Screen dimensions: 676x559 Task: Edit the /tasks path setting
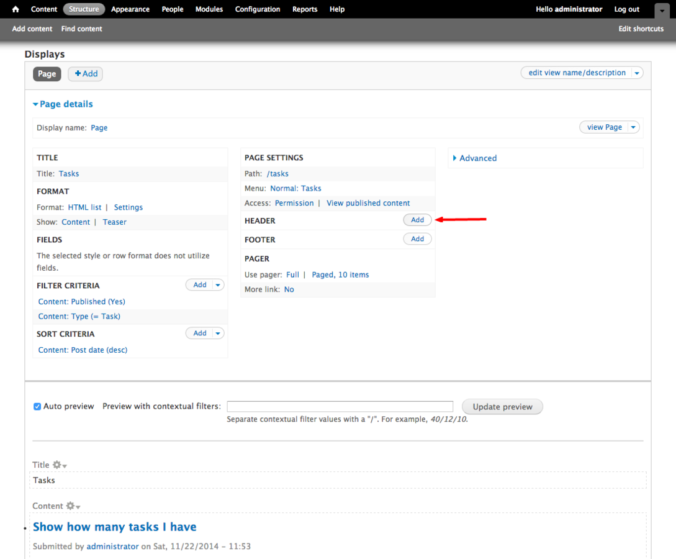tap(277, 174)
